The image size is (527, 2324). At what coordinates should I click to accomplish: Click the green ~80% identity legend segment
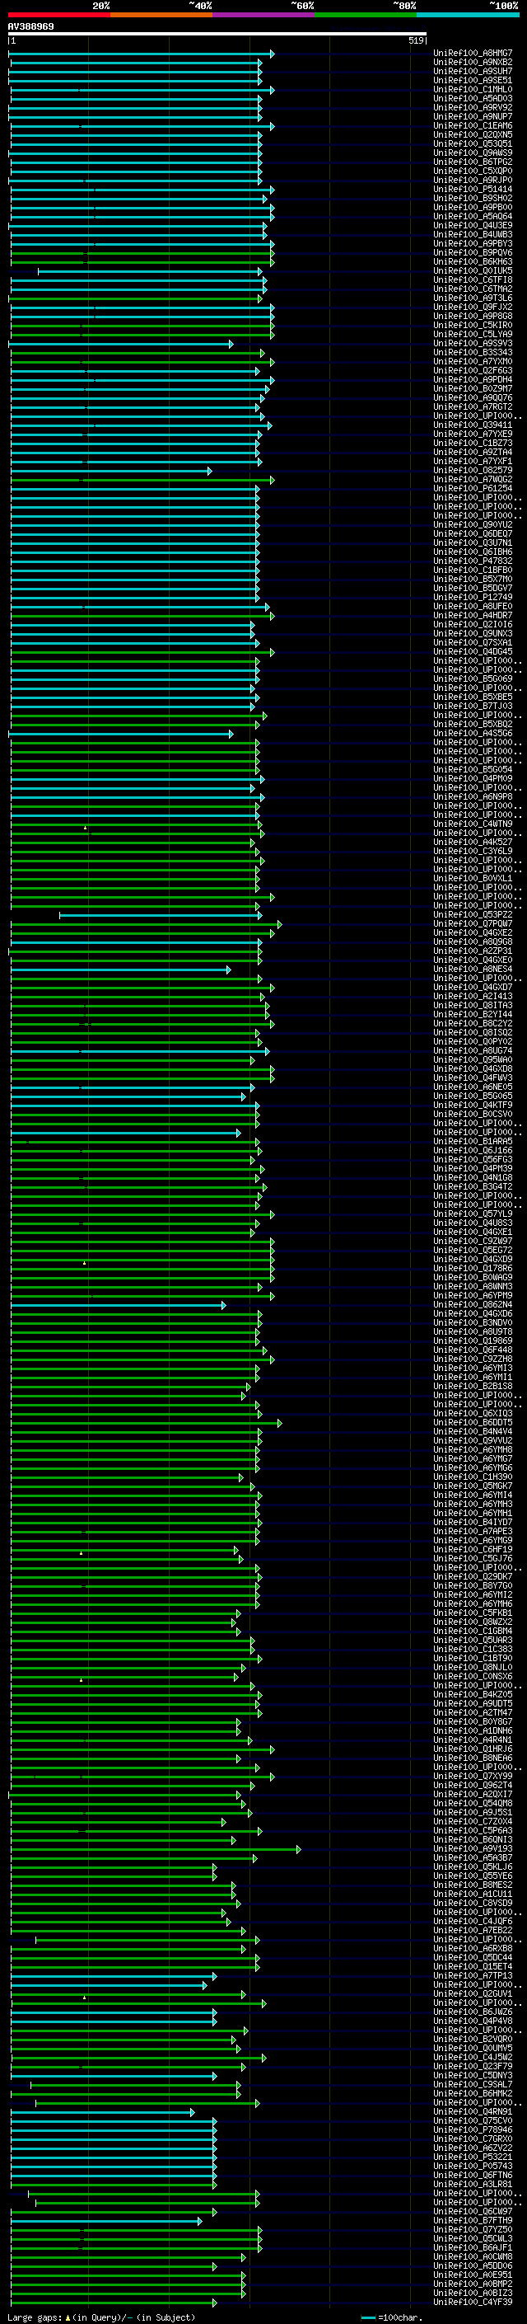(x=366, y=15)
